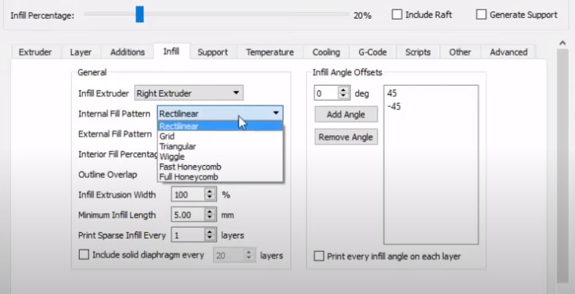The image size is (575, 294).
Task: Enable Print every infill angle on each layer
Action: tap(319, 256)
